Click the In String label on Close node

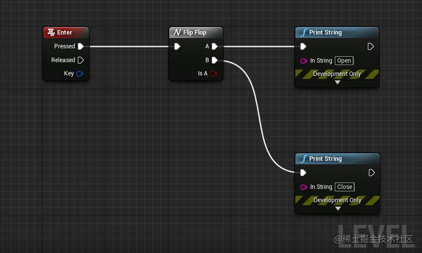[321, 187]
